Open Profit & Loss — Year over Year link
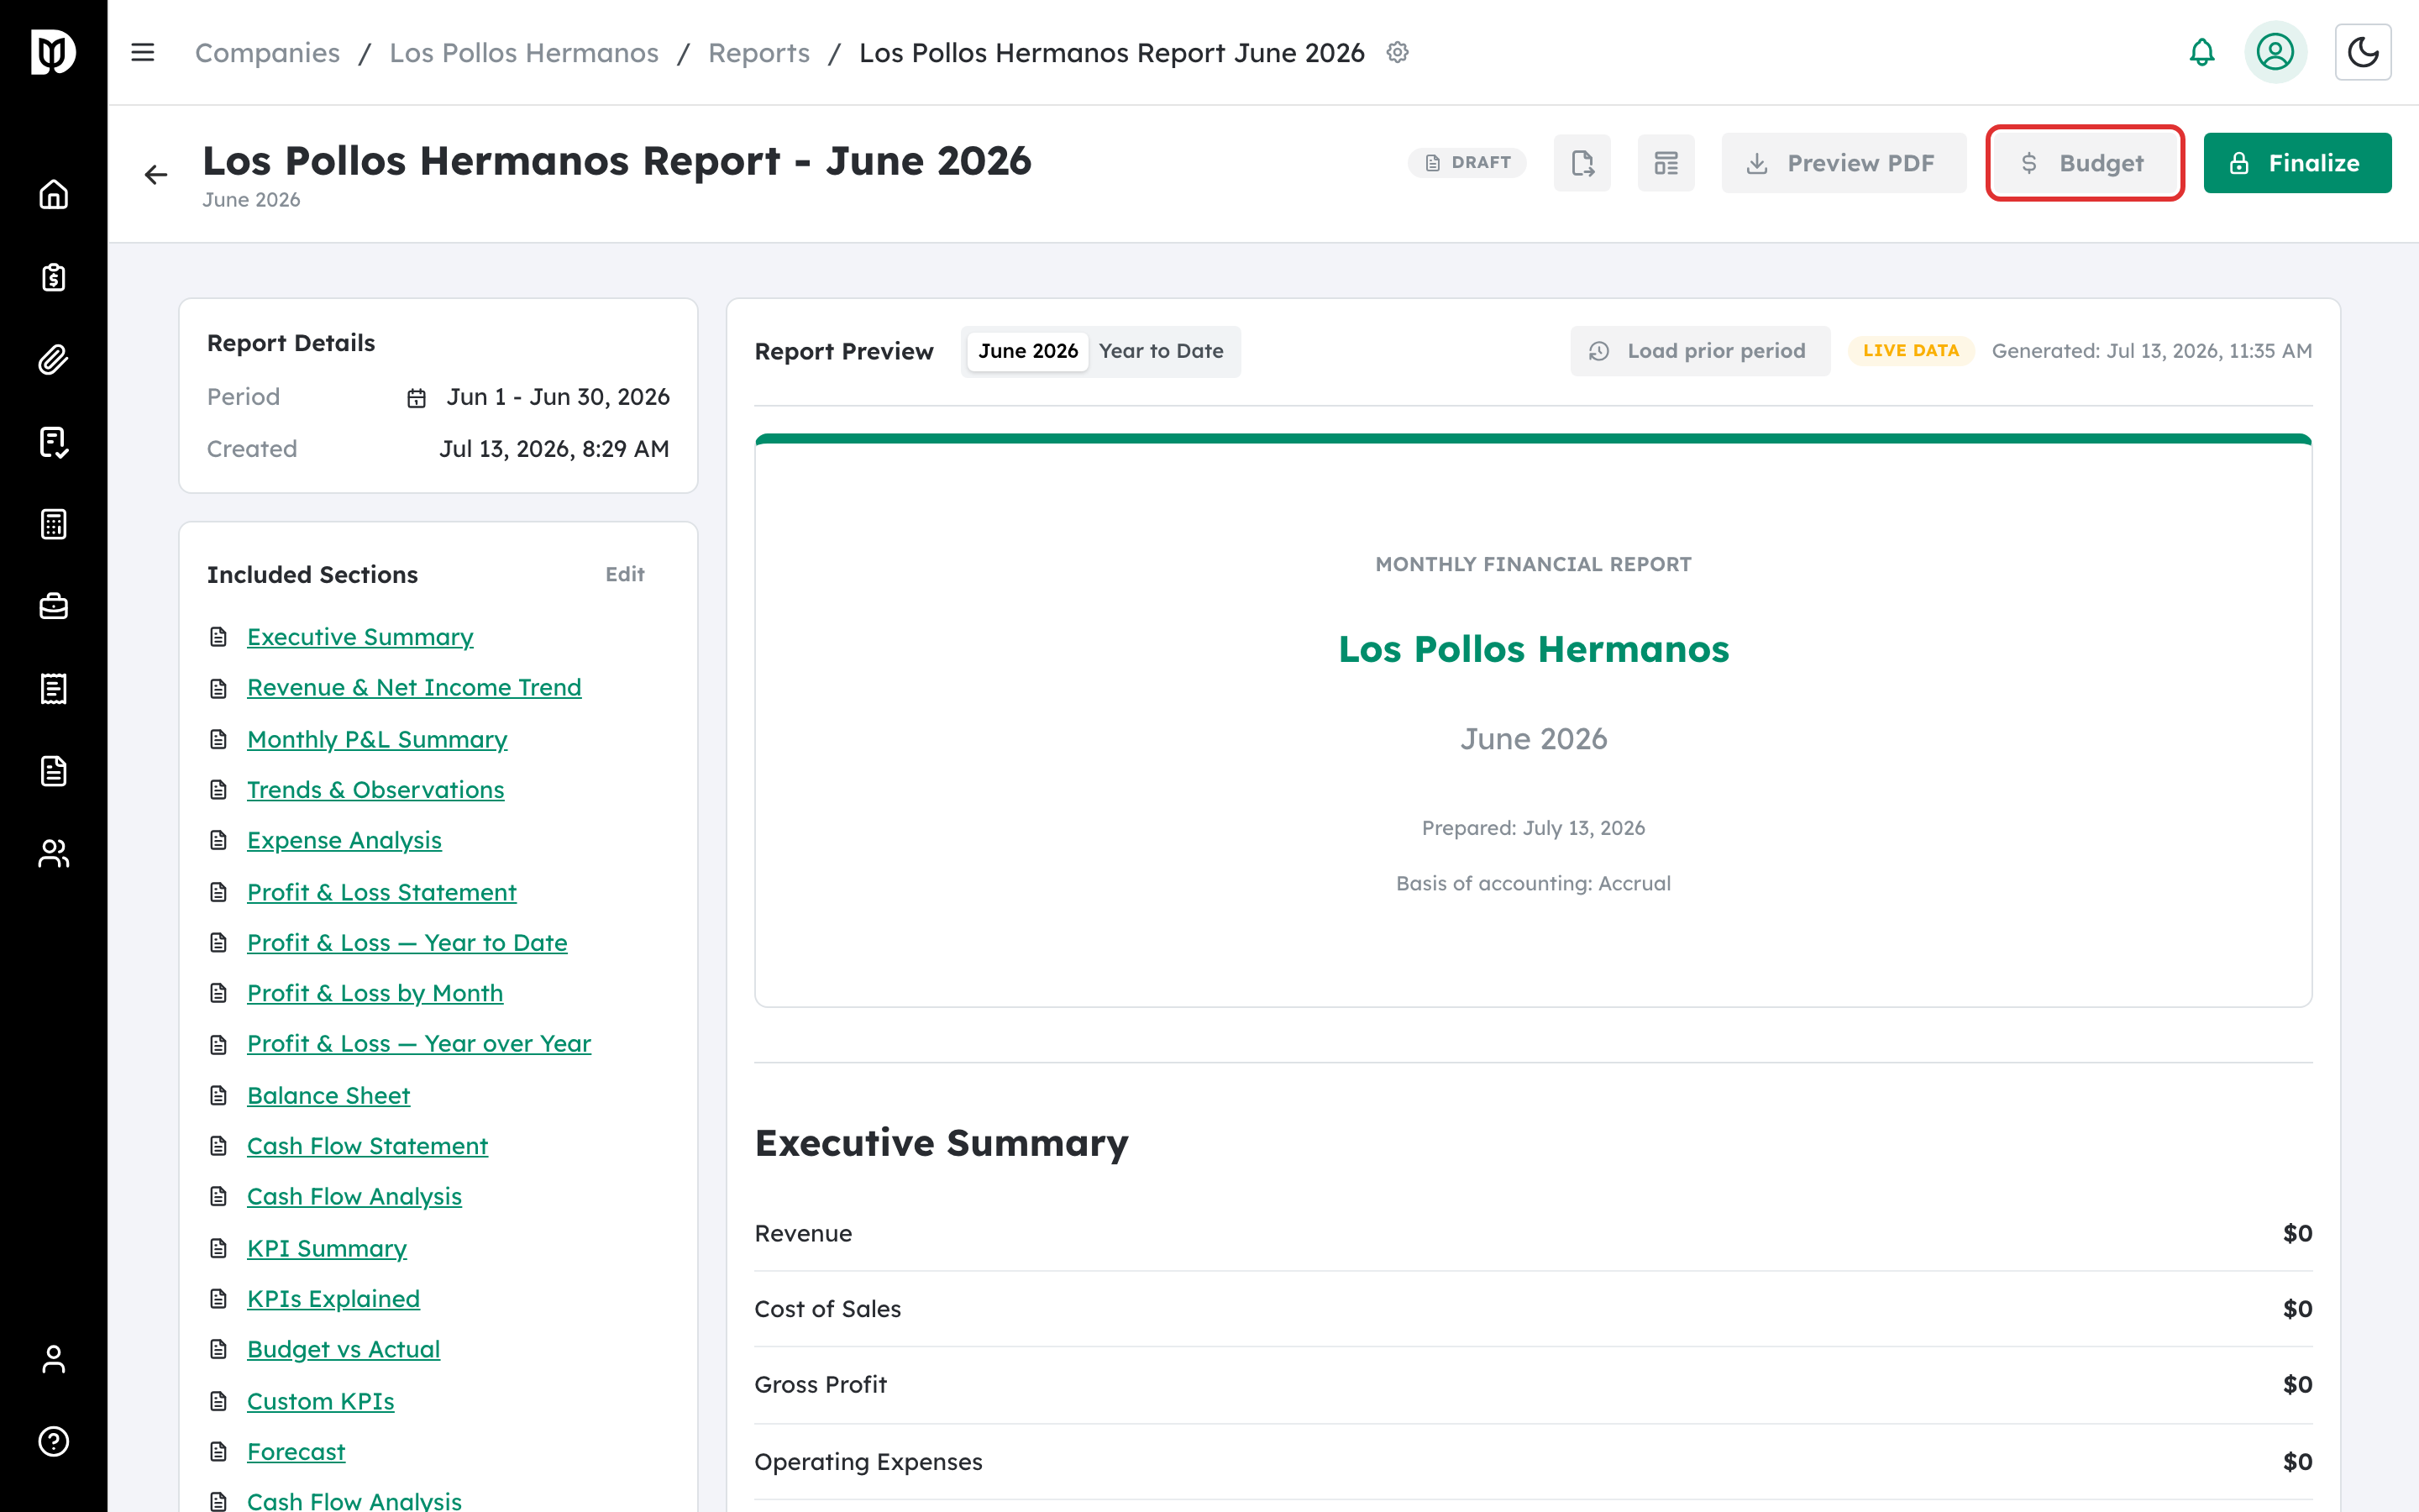This screenshot has width=2419, height=1512. pyautogui.click(x=419, y=1043)
